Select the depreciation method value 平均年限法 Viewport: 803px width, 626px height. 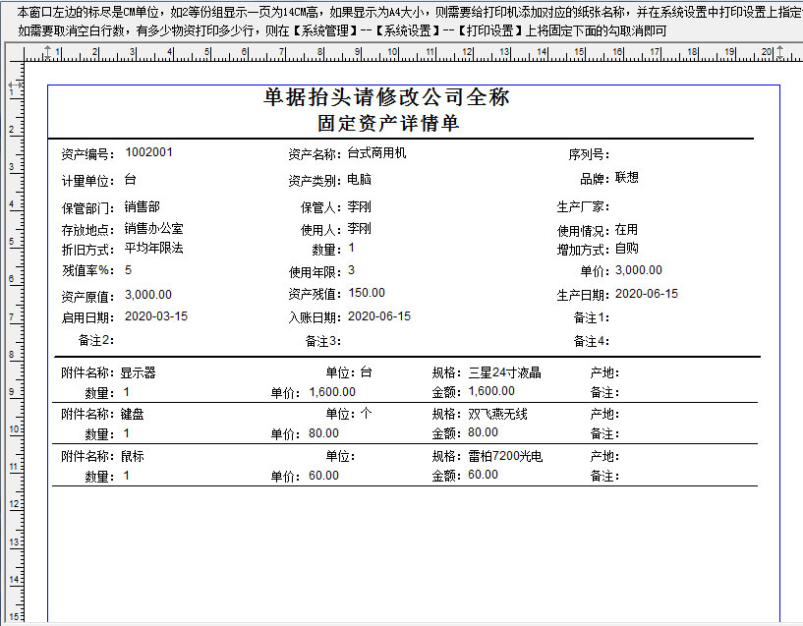[x=153, y=248]
